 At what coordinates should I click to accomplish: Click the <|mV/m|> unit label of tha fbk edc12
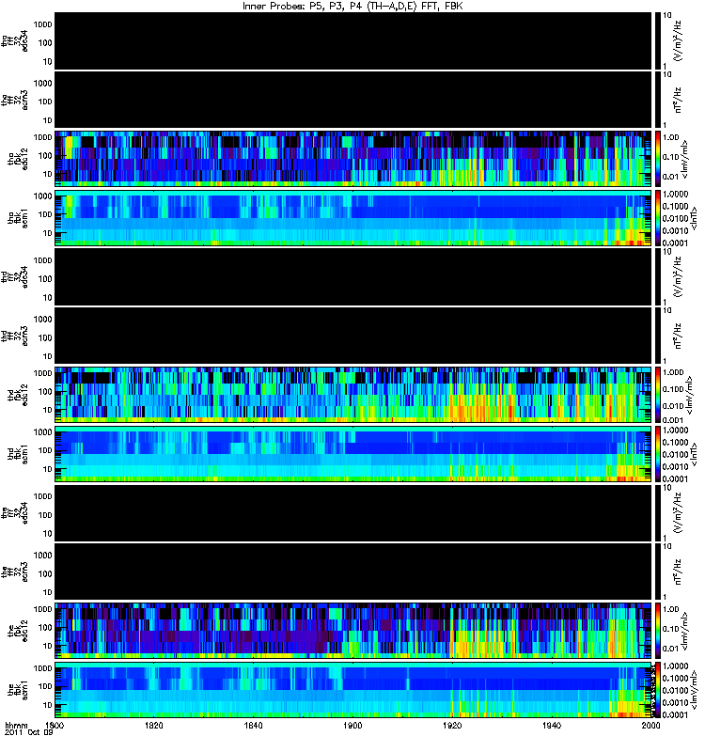685,159
